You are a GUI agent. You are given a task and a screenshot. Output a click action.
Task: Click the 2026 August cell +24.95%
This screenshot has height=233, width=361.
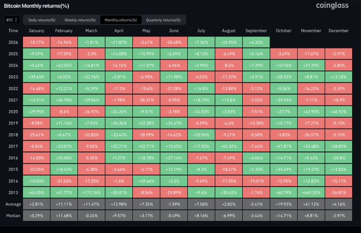(x=229, y=42)
